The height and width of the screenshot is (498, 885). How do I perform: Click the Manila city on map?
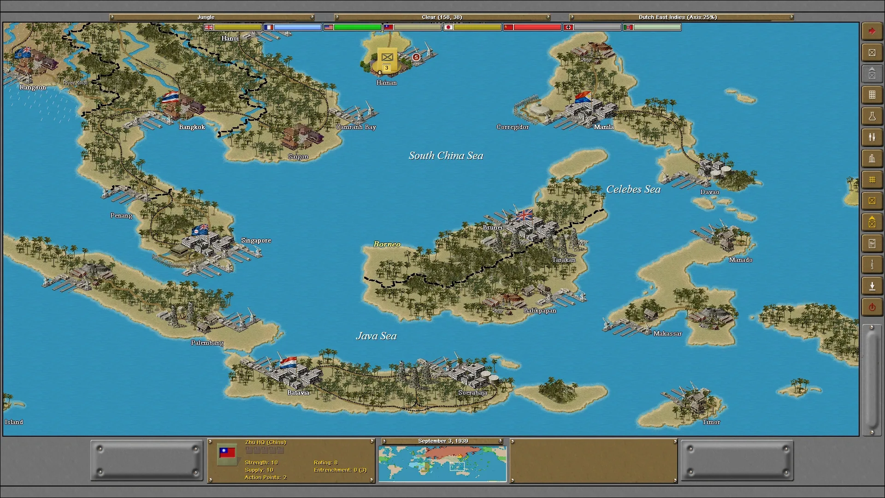[x=590, y=110]
